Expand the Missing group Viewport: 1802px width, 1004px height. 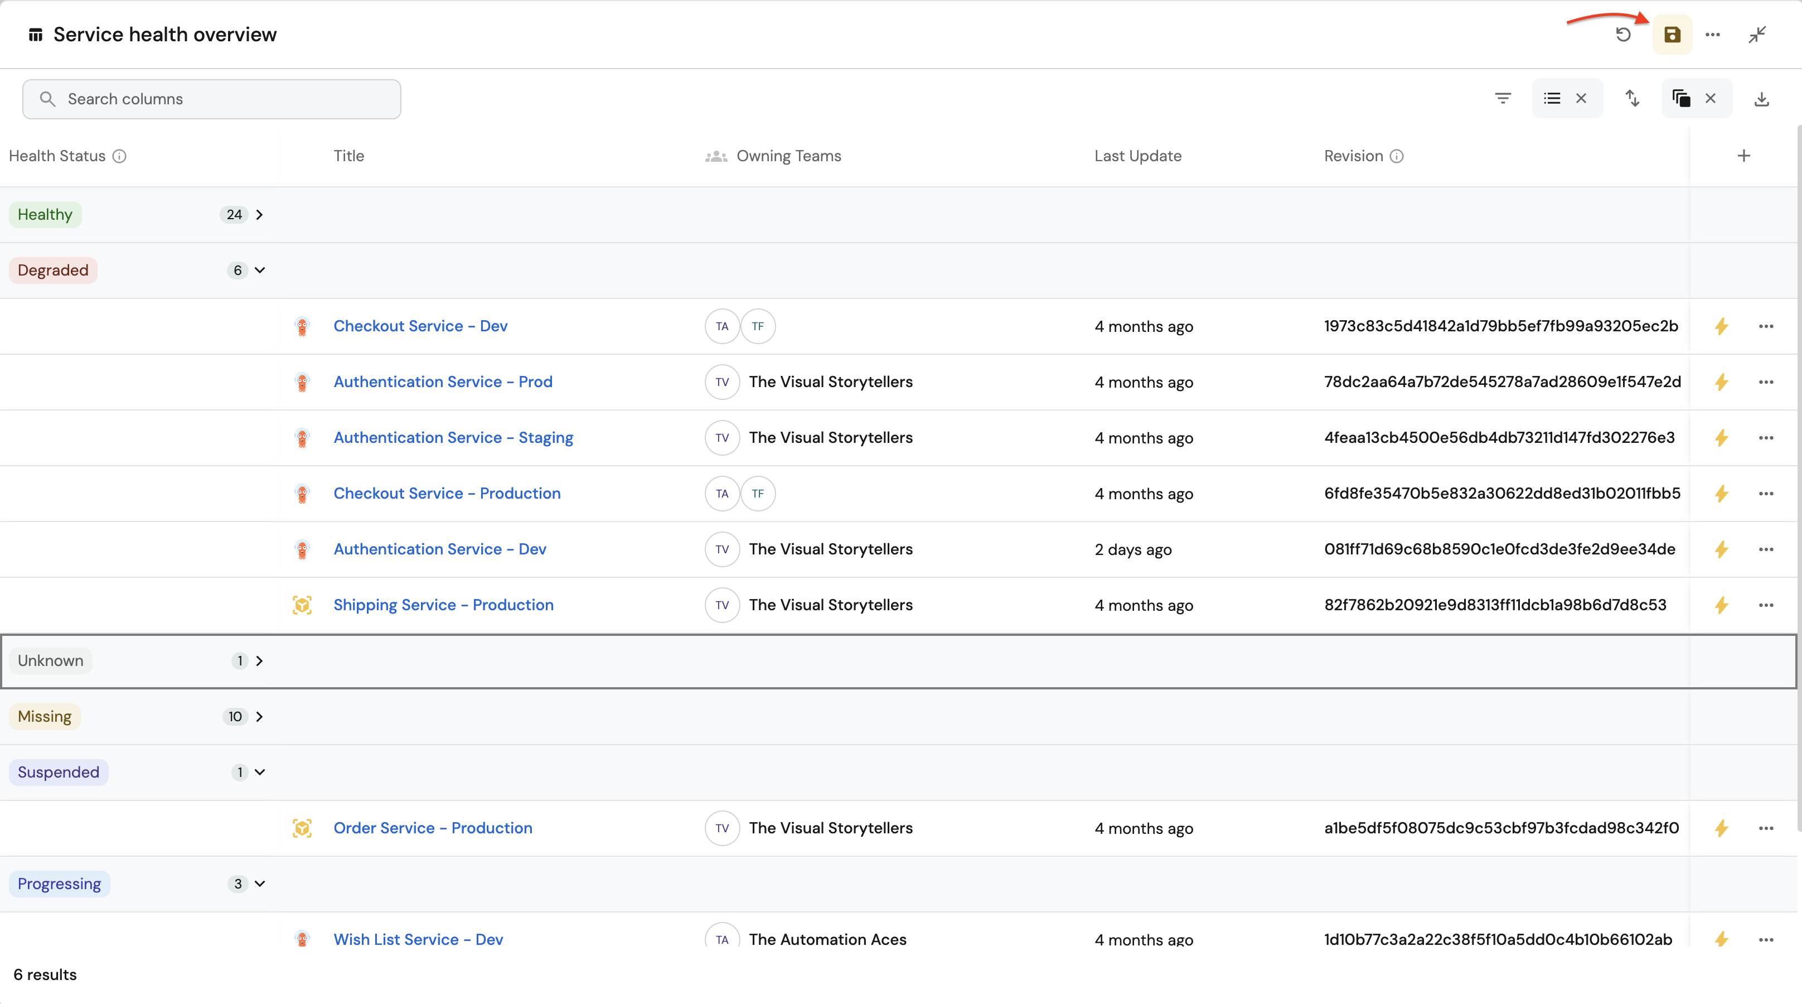[x=259, y=716]
